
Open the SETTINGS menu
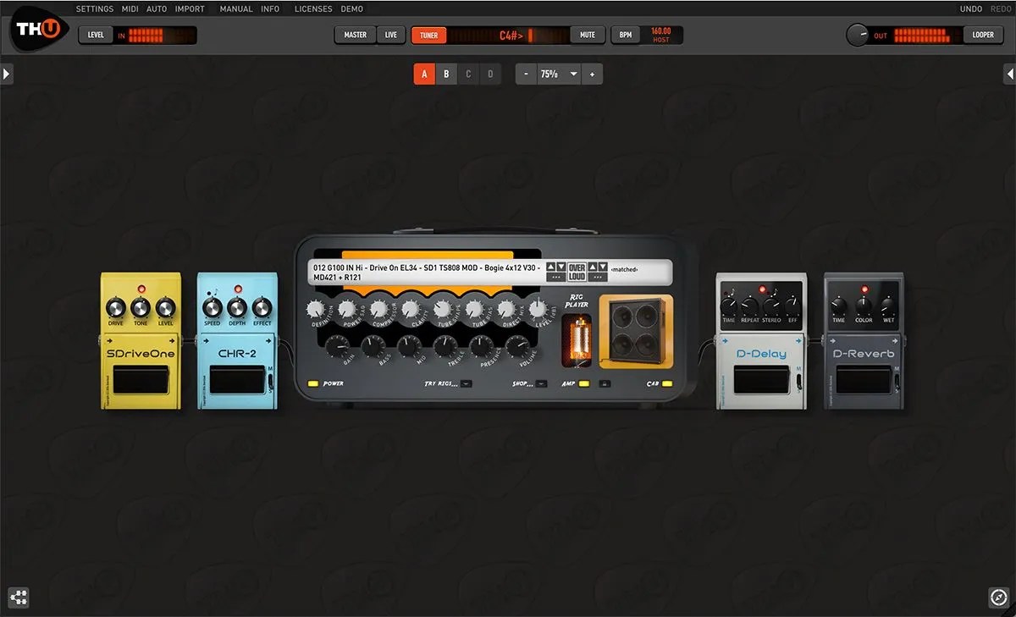(94, 8)
